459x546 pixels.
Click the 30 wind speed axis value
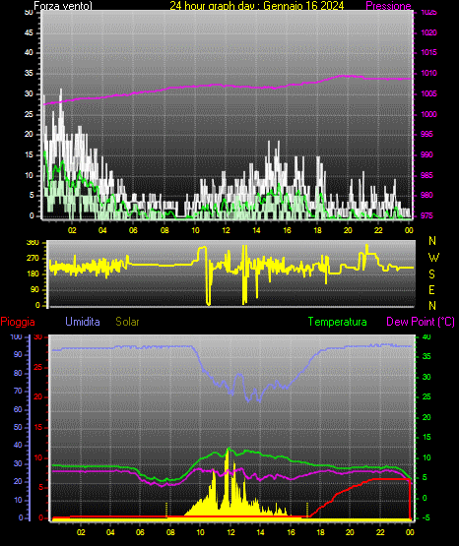point(29,94)
